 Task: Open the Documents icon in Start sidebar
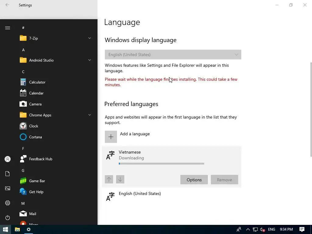(8, 174)
